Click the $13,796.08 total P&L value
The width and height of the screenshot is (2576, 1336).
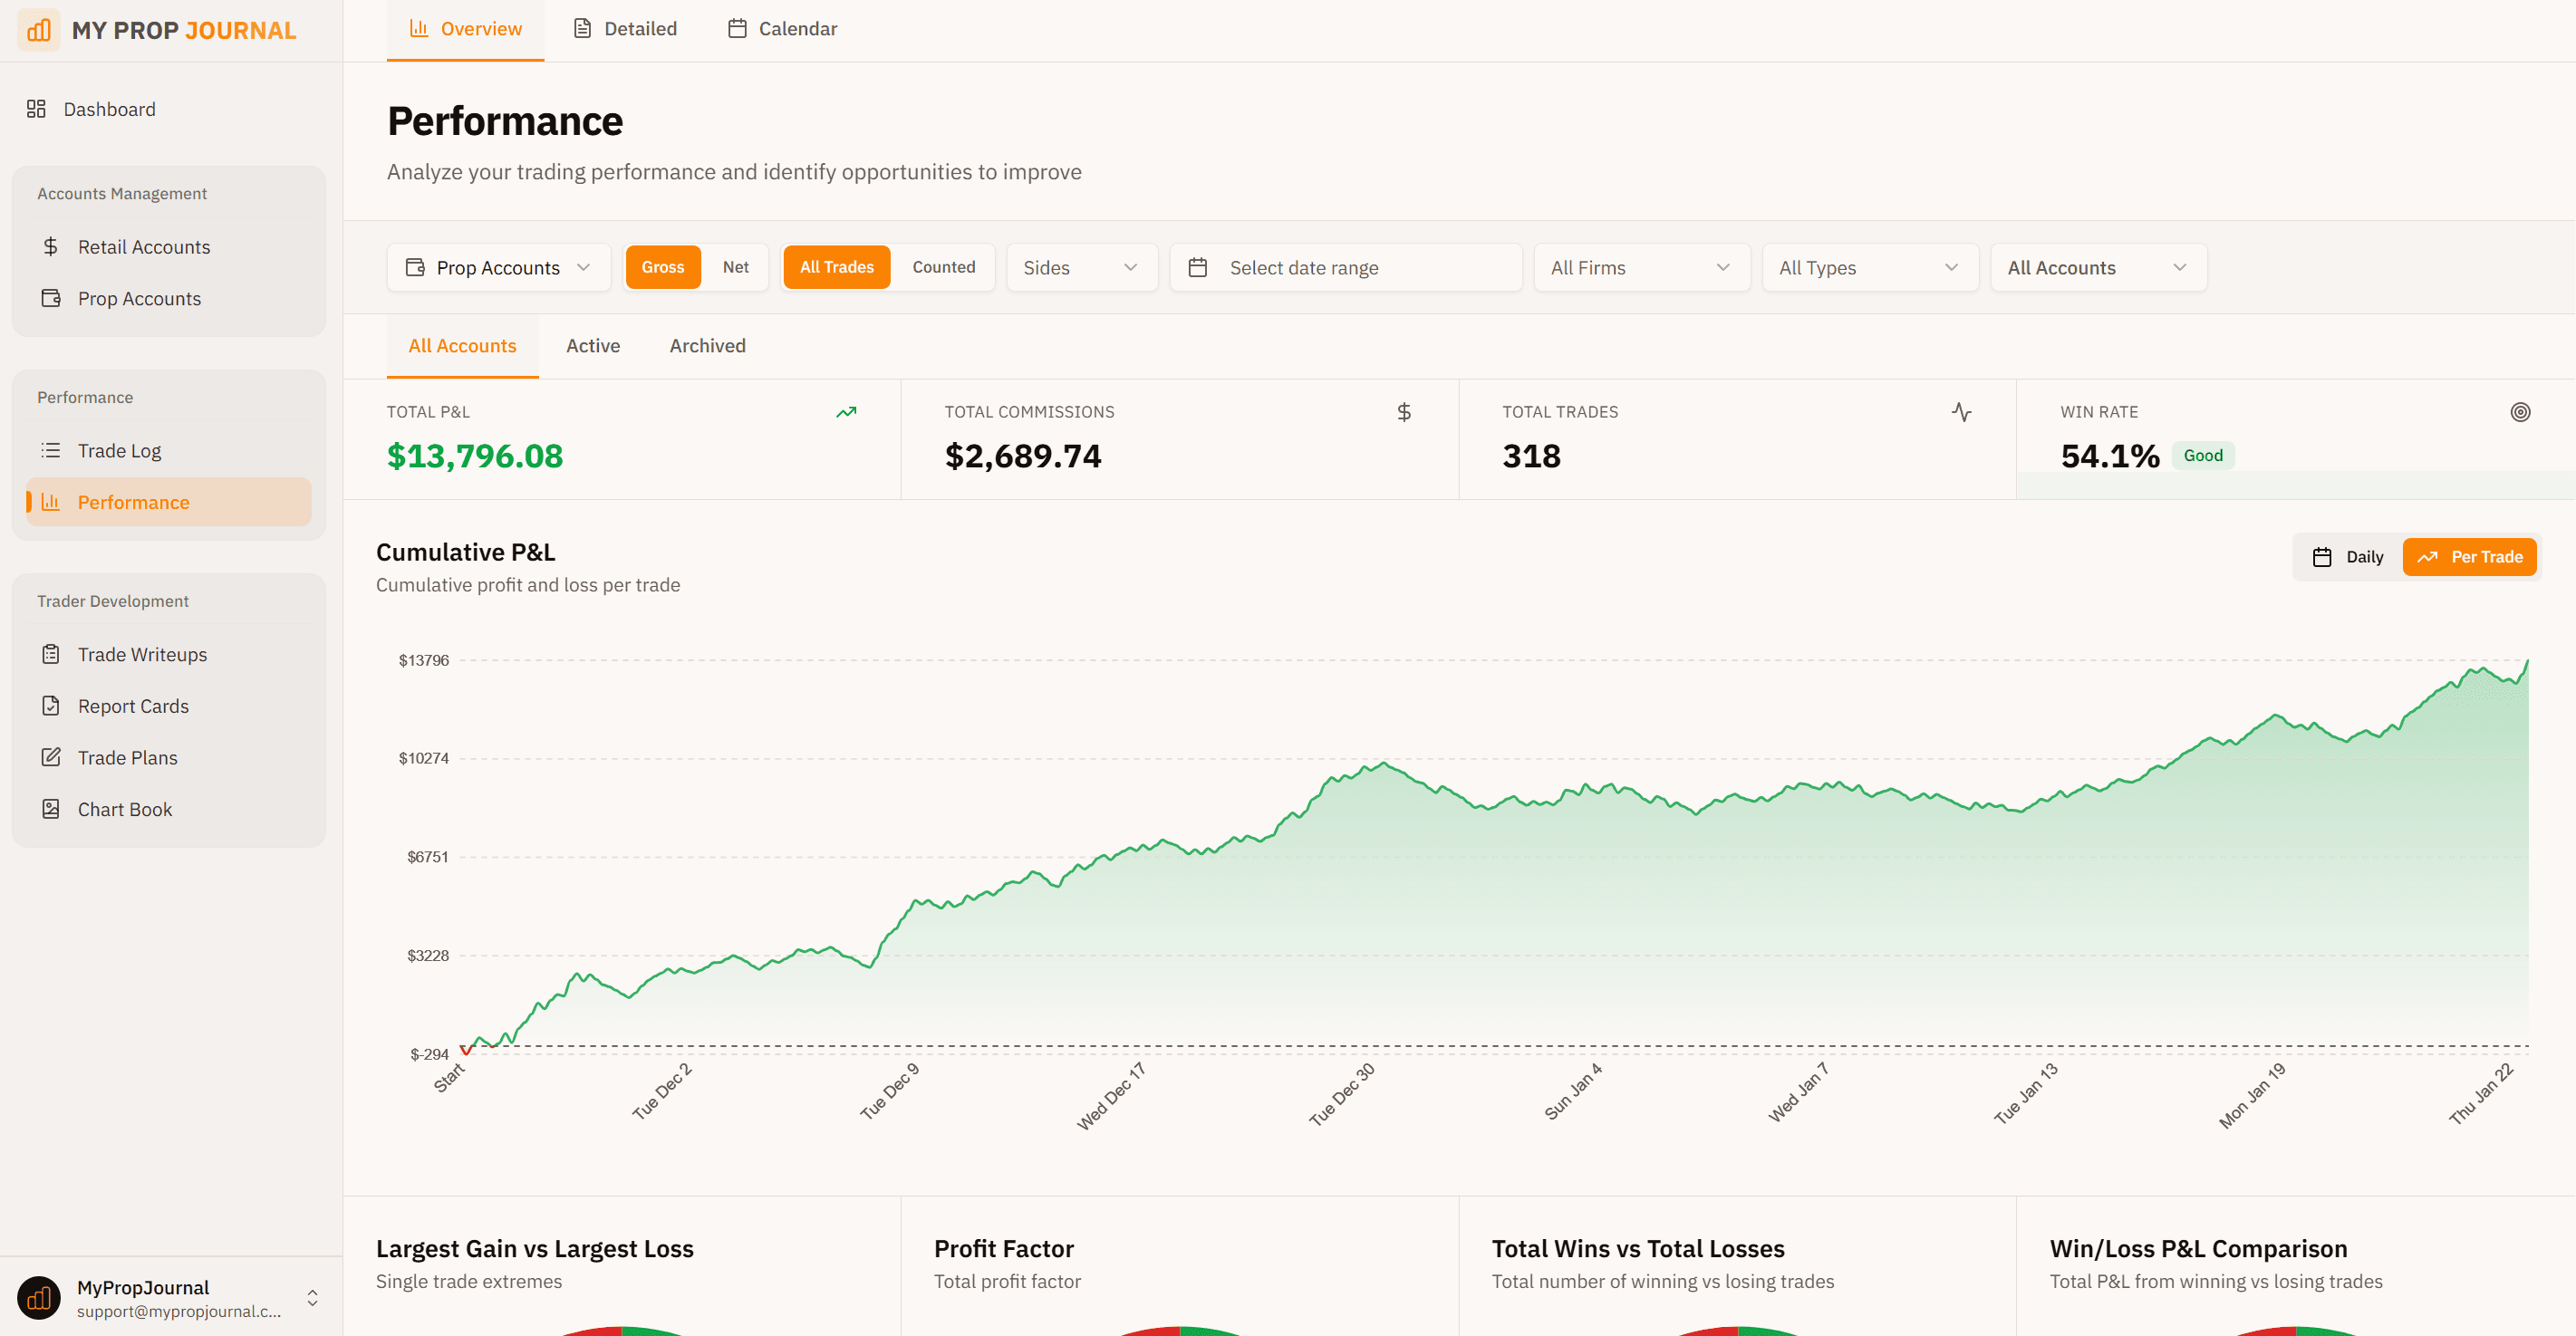[475, 456]
